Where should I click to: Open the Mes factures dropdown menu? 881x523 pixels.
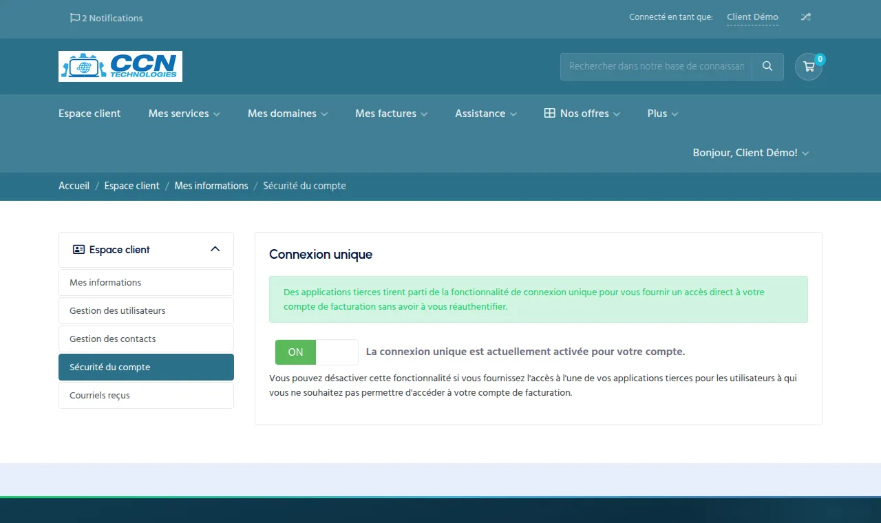(391, 114)
